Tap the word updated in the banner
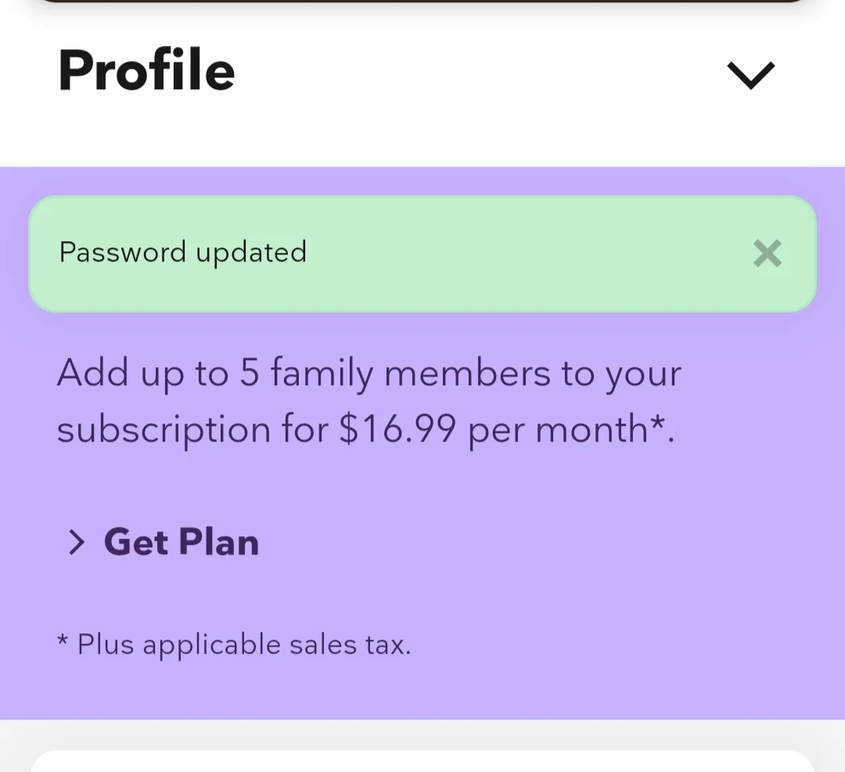The height and width of the screenshot is (772, 845). point(251,252)
